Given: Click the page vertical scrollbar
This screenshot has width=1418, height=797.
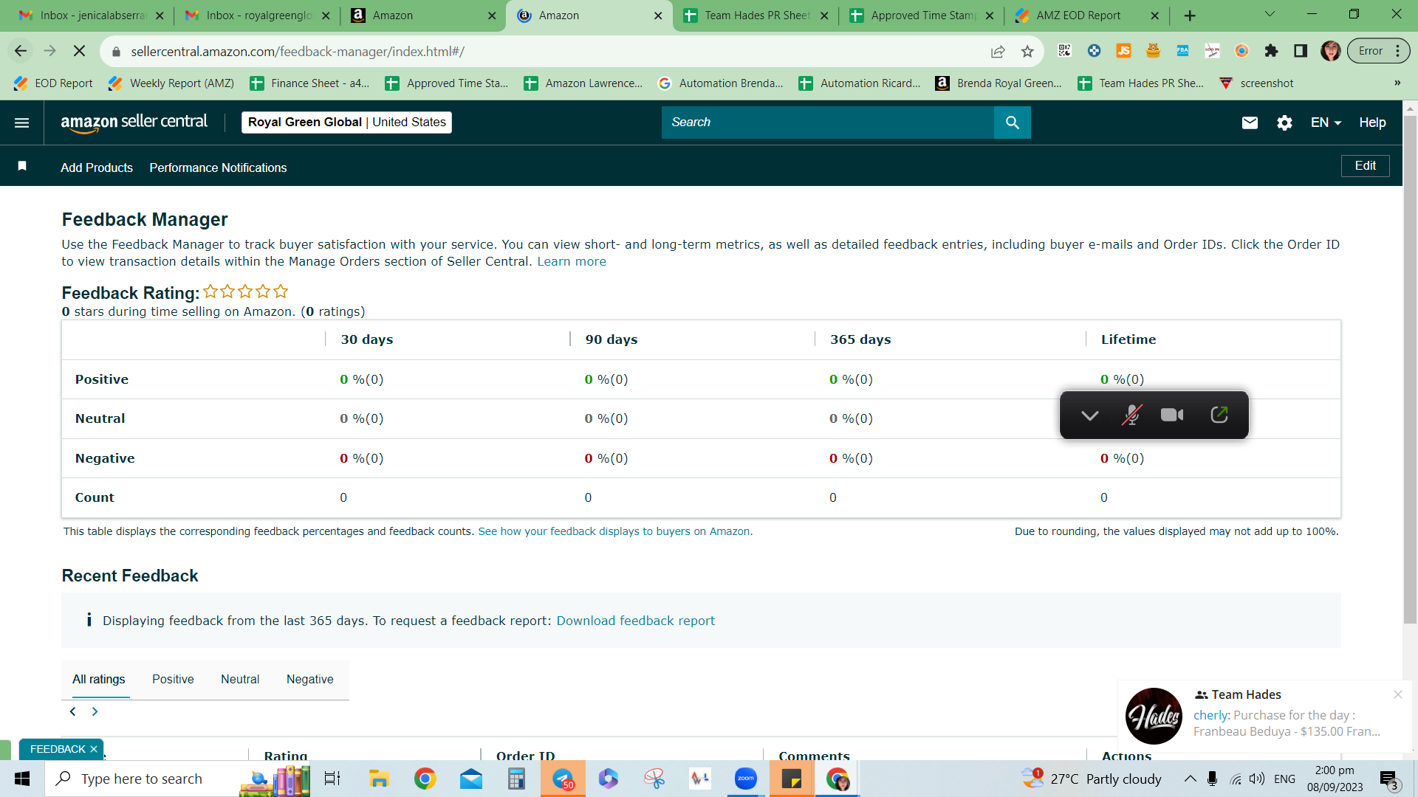Looking at the screenshot, I should point(1410,369).
